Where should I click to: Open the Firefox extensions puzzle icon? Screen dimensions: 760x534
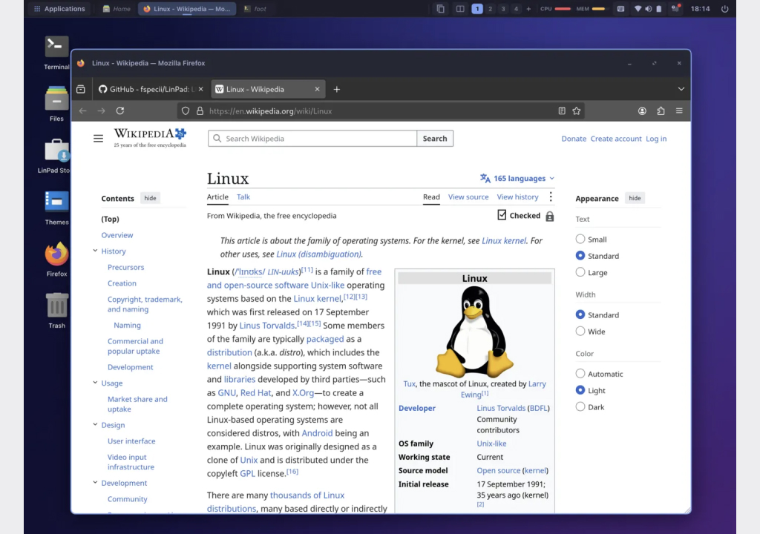661,111
